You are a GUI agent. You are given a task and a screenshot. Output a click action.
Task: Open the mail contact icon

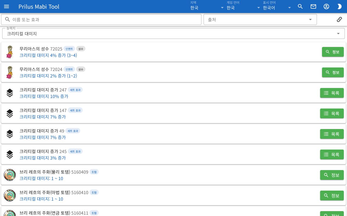click(313, 6)
